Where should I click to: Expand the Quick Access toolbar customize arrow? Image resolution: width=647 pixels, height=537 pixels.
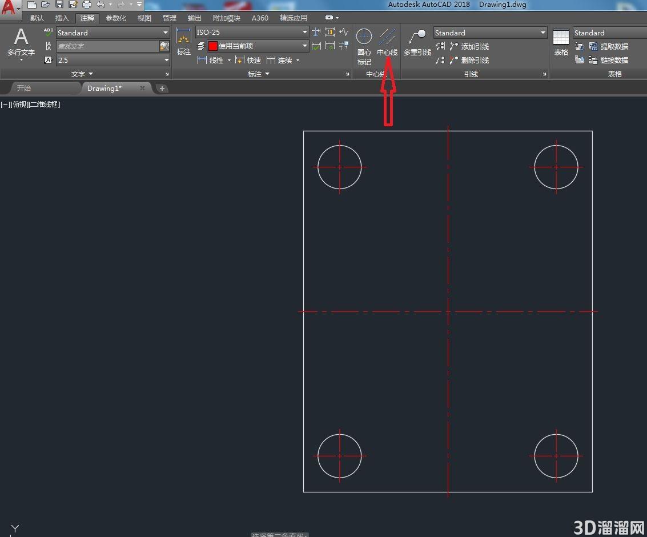tap(139, 5)
